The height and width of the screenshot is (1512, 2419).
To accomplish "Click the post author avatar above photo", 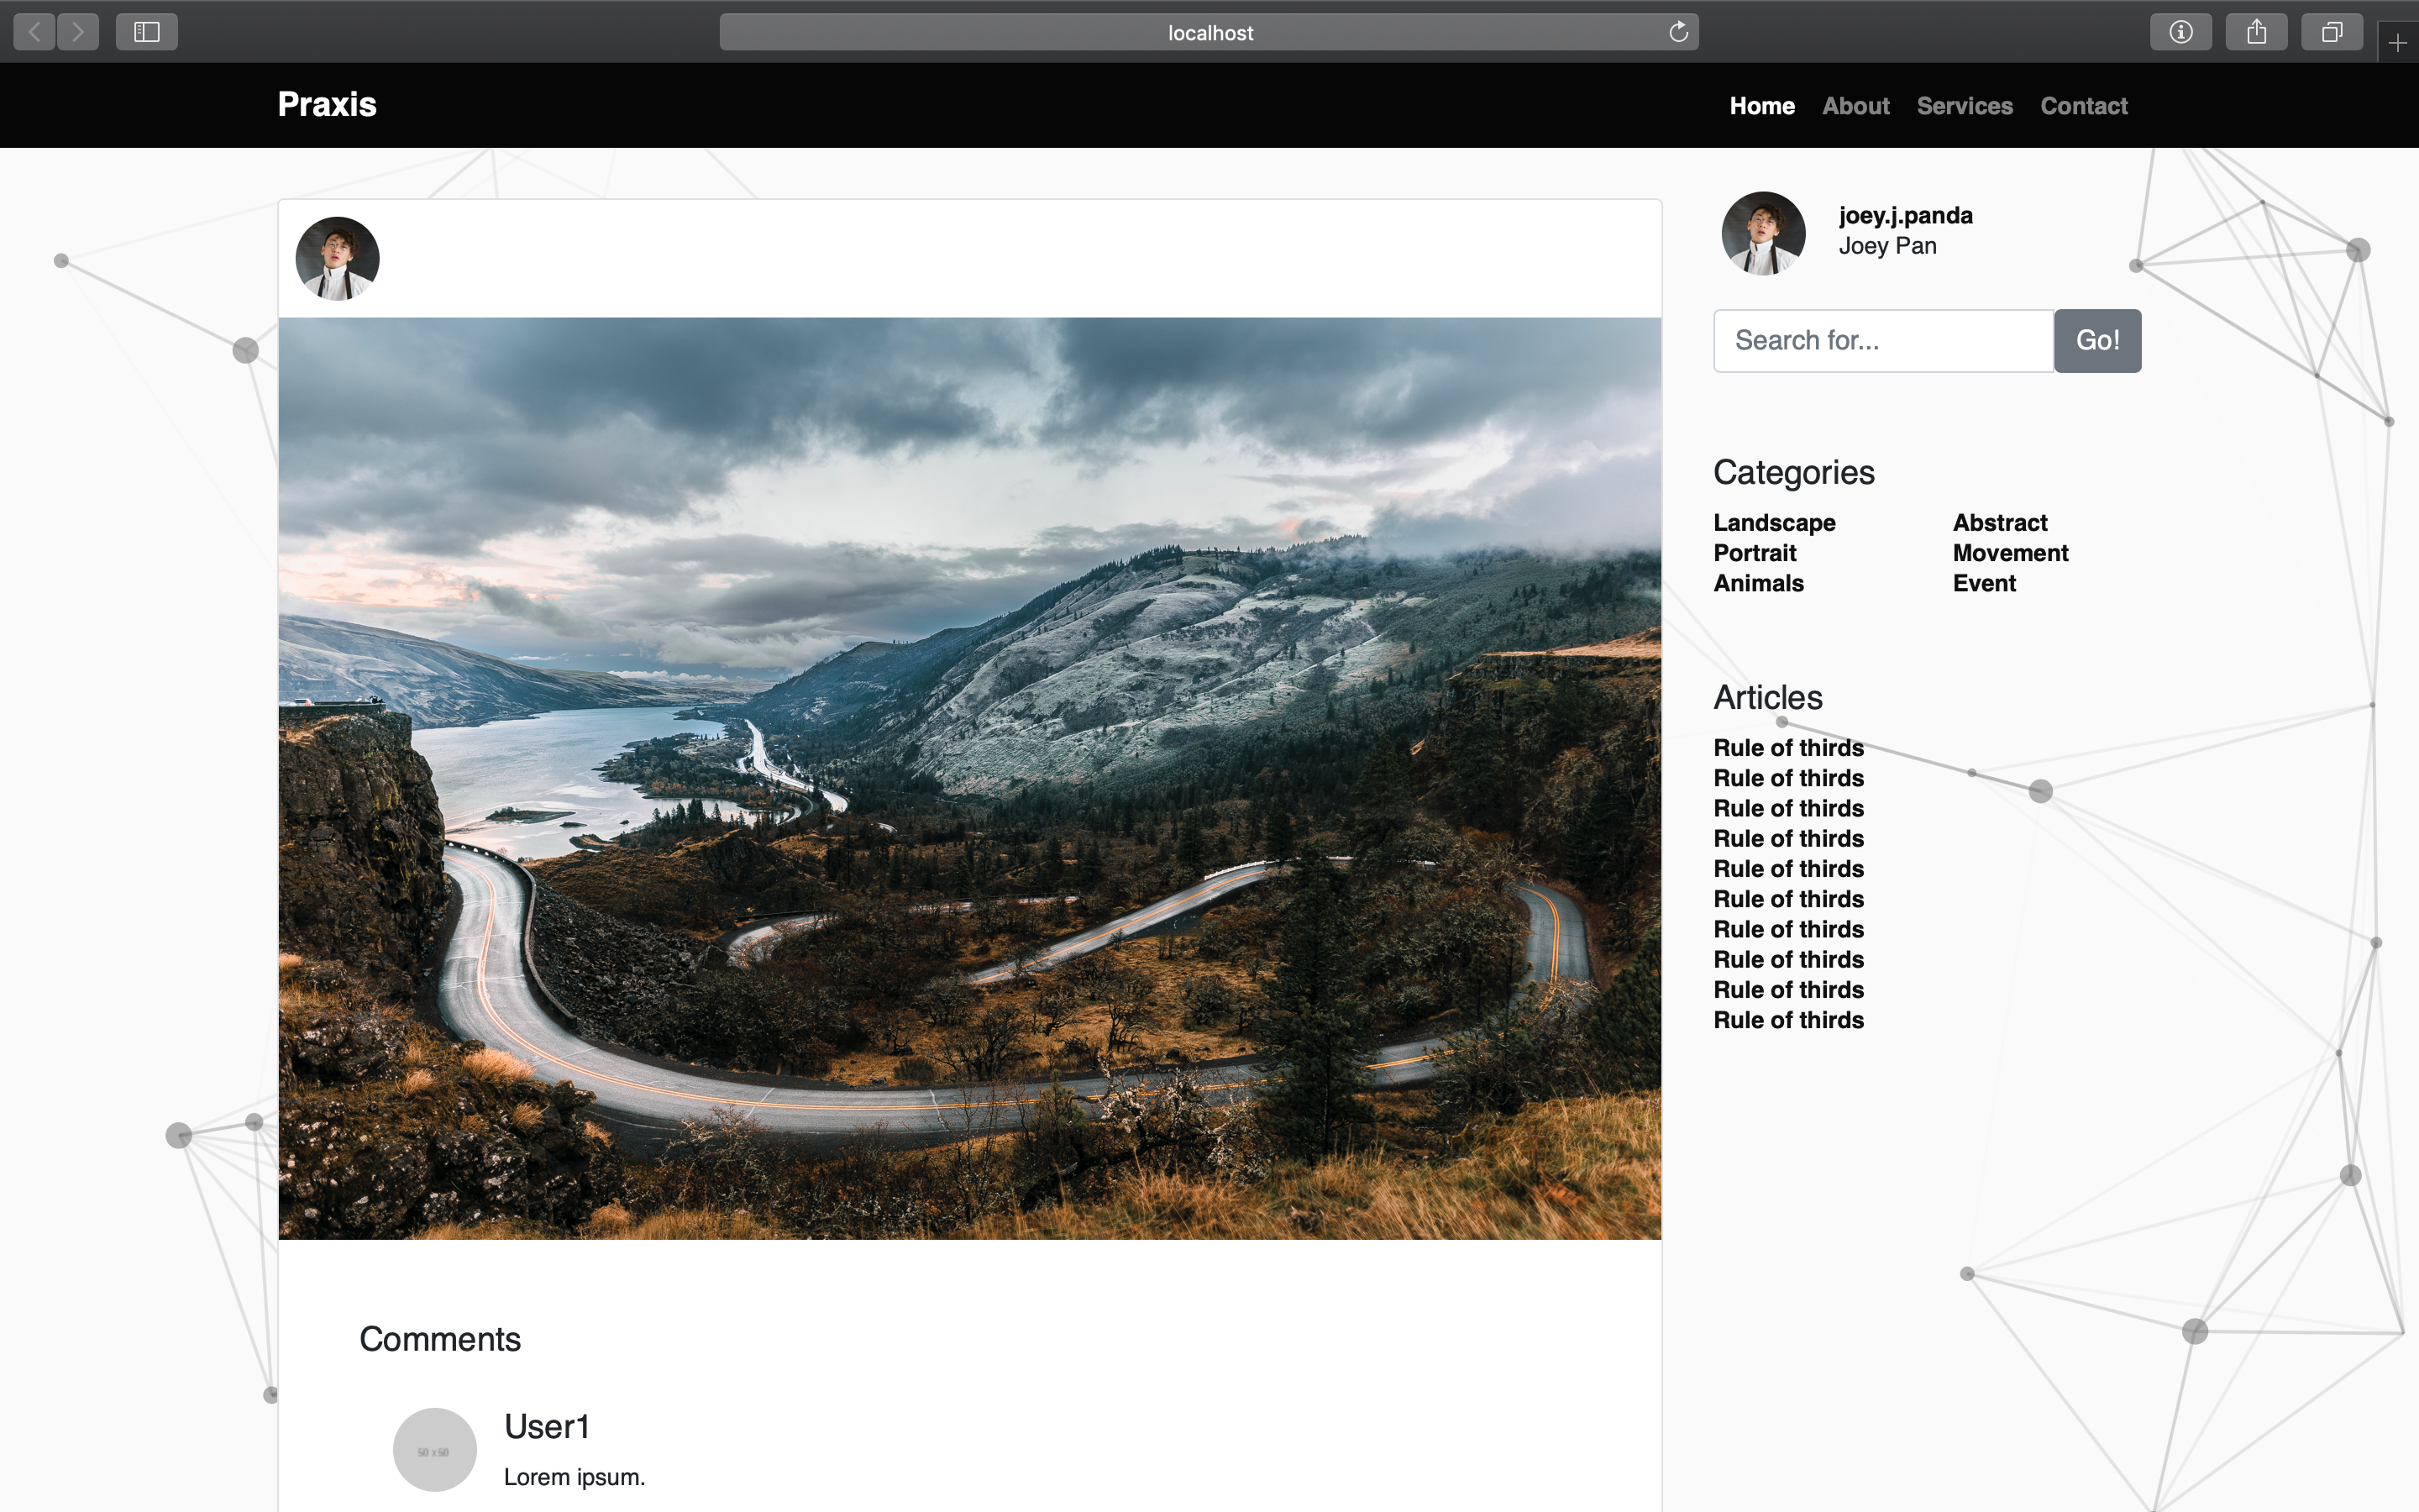I will click(338, 259).
